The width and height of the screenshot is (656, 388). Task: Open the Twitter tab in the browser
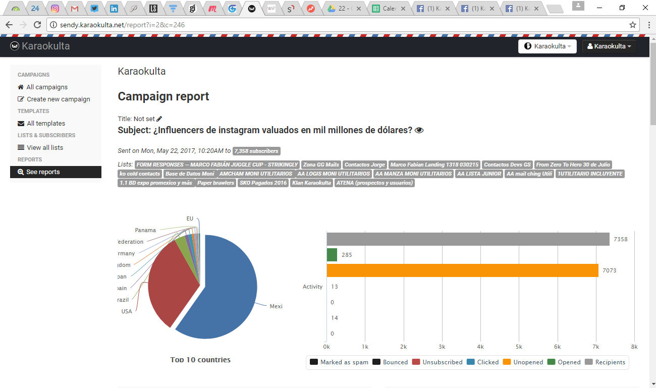click(94, 9)
